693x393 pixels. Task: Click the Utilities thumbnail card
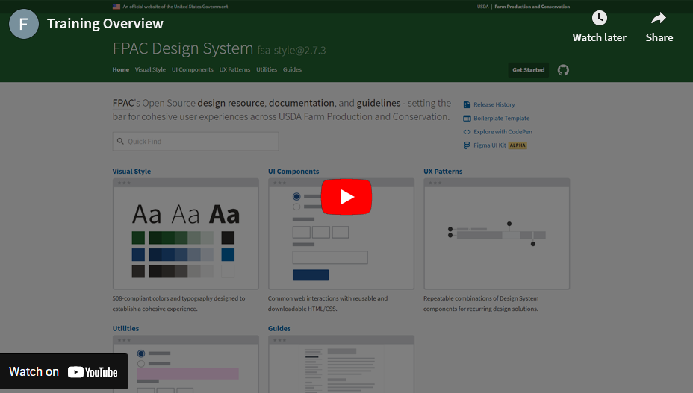pyautogui.click(x=186, y=364)
